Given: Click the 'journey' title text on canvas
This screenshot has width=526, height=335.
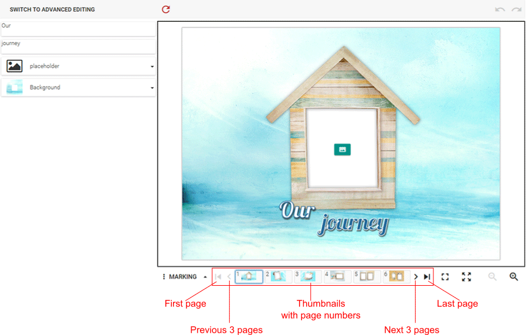Looking at the screenshot, I should pyautogui.click(x=353, y=224).
